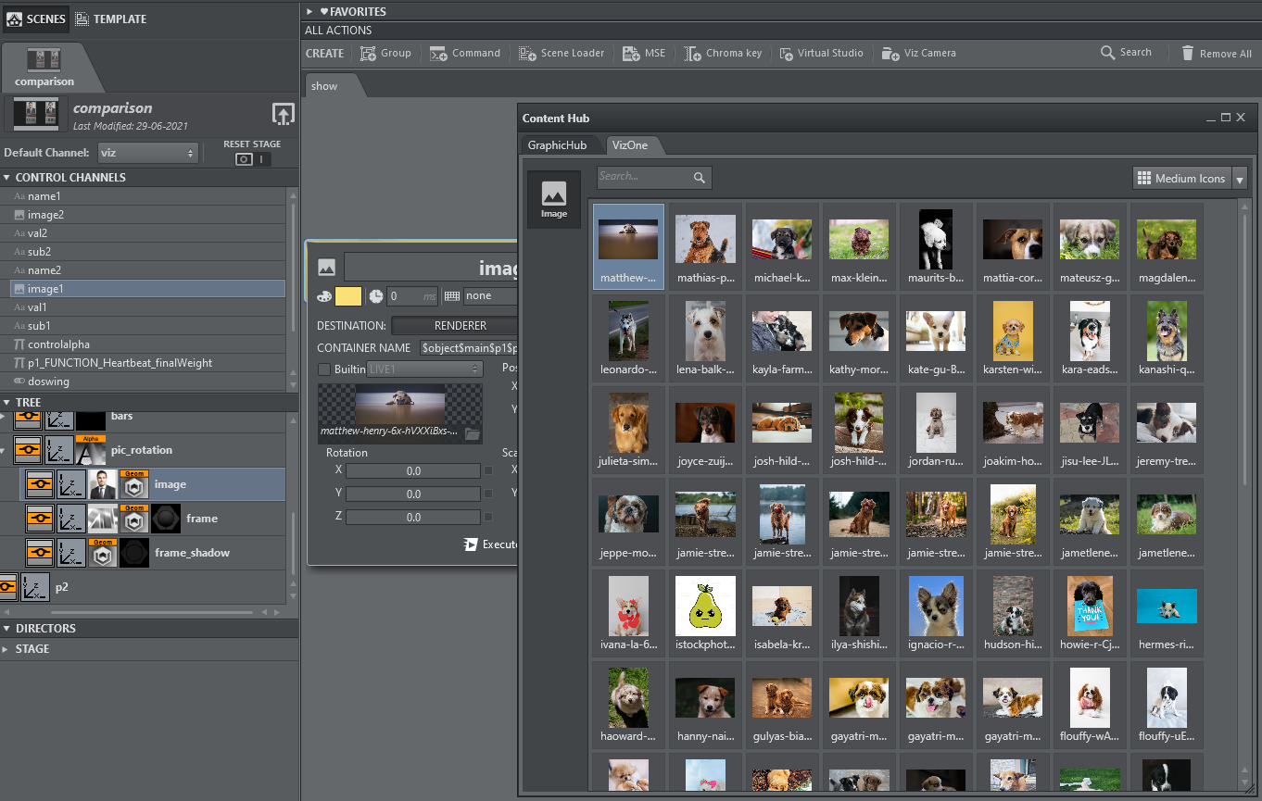Click the Remove All button
This screenshot has width=1262, height=801.
(1216, 54)
